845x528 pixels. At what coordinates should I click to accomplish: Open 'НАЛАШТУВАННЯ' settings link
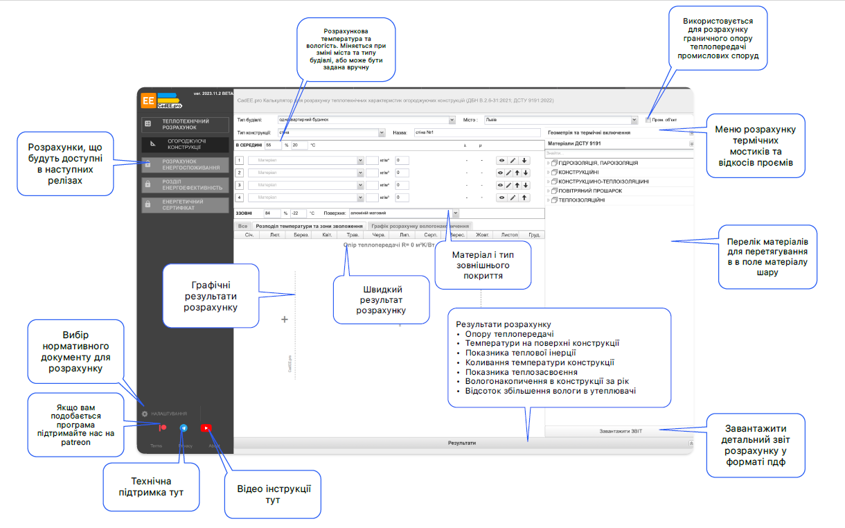pyautogui.click(x=168, y=414)
